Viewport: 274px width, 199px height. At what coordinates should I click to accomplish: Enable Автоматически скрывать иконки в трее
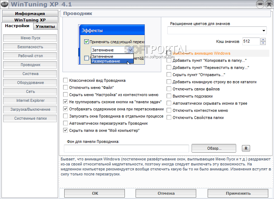[169, 104]
